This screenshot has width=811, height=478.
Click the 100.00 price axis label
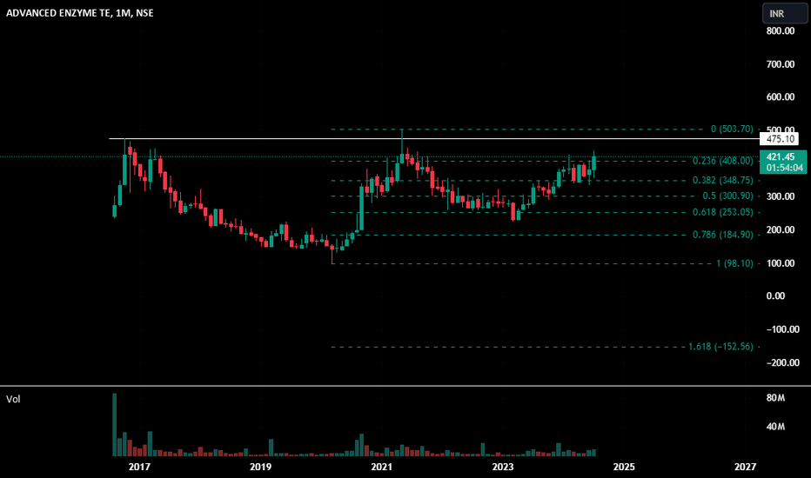[x=781, y=263]
